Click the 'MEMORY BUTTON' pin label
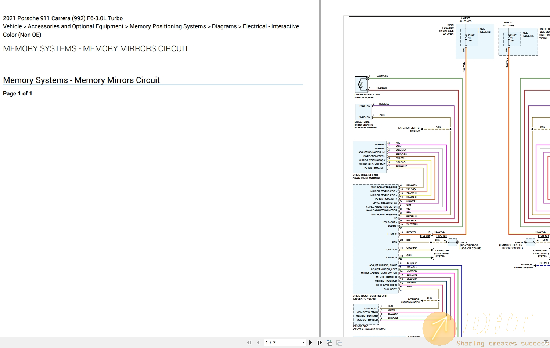The image size is (550, 348). click(387, 285)
